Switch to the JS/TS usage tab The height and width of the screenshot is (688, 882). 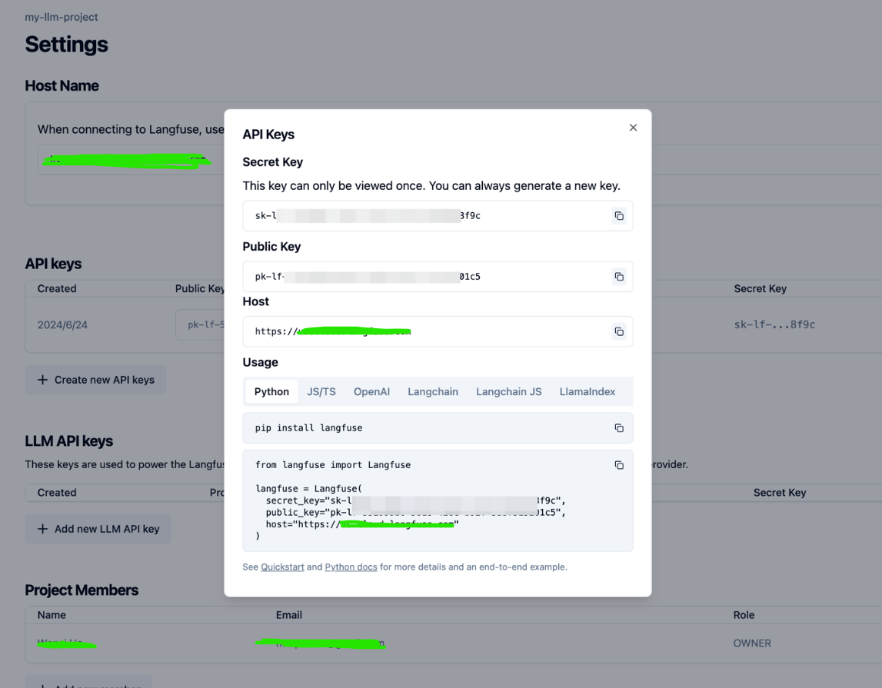321,392
